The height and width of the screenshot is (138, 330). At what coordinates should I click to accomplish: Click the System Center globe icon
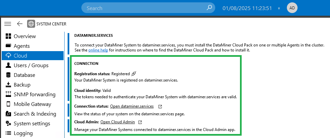pos(31,24)
